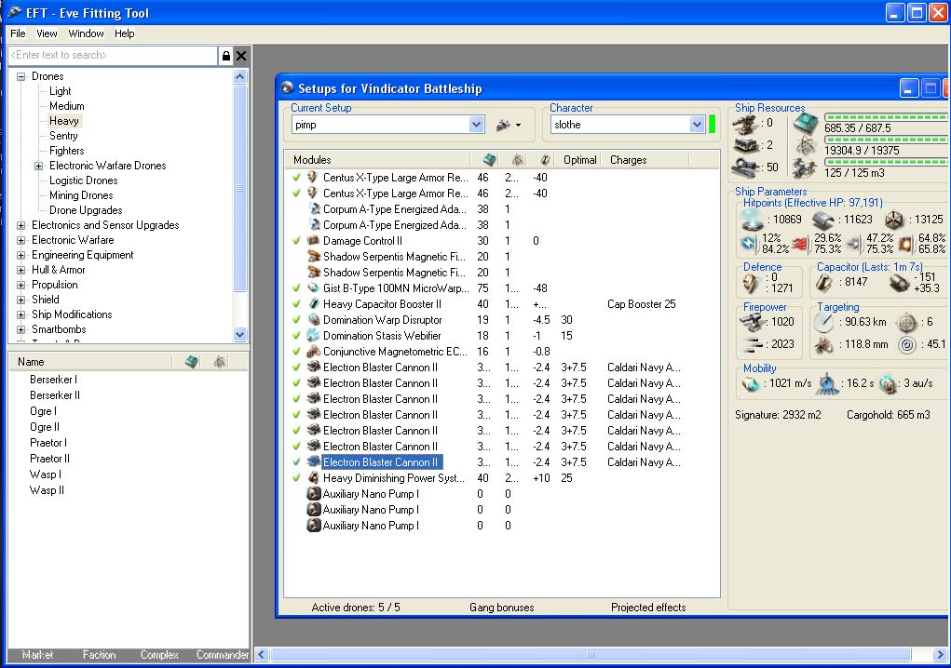Click the green status indicator beside the character
This screenshot has height=668, width=951.
(713, 125)
